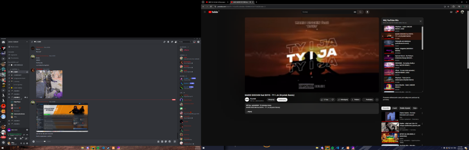Screen dimensions: 469x150
Task: Expand video description with ...więcej
Action: point(249,112)
